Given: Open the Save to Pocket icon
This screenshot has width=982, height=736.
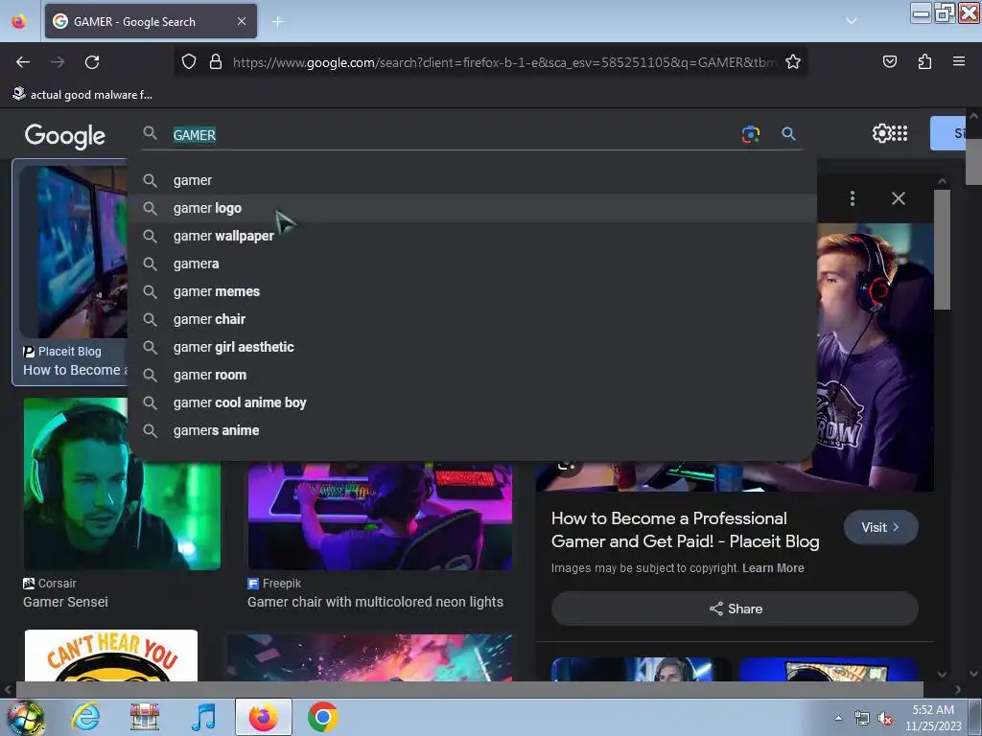Looking at the screenshot, I should click(889, 62).
